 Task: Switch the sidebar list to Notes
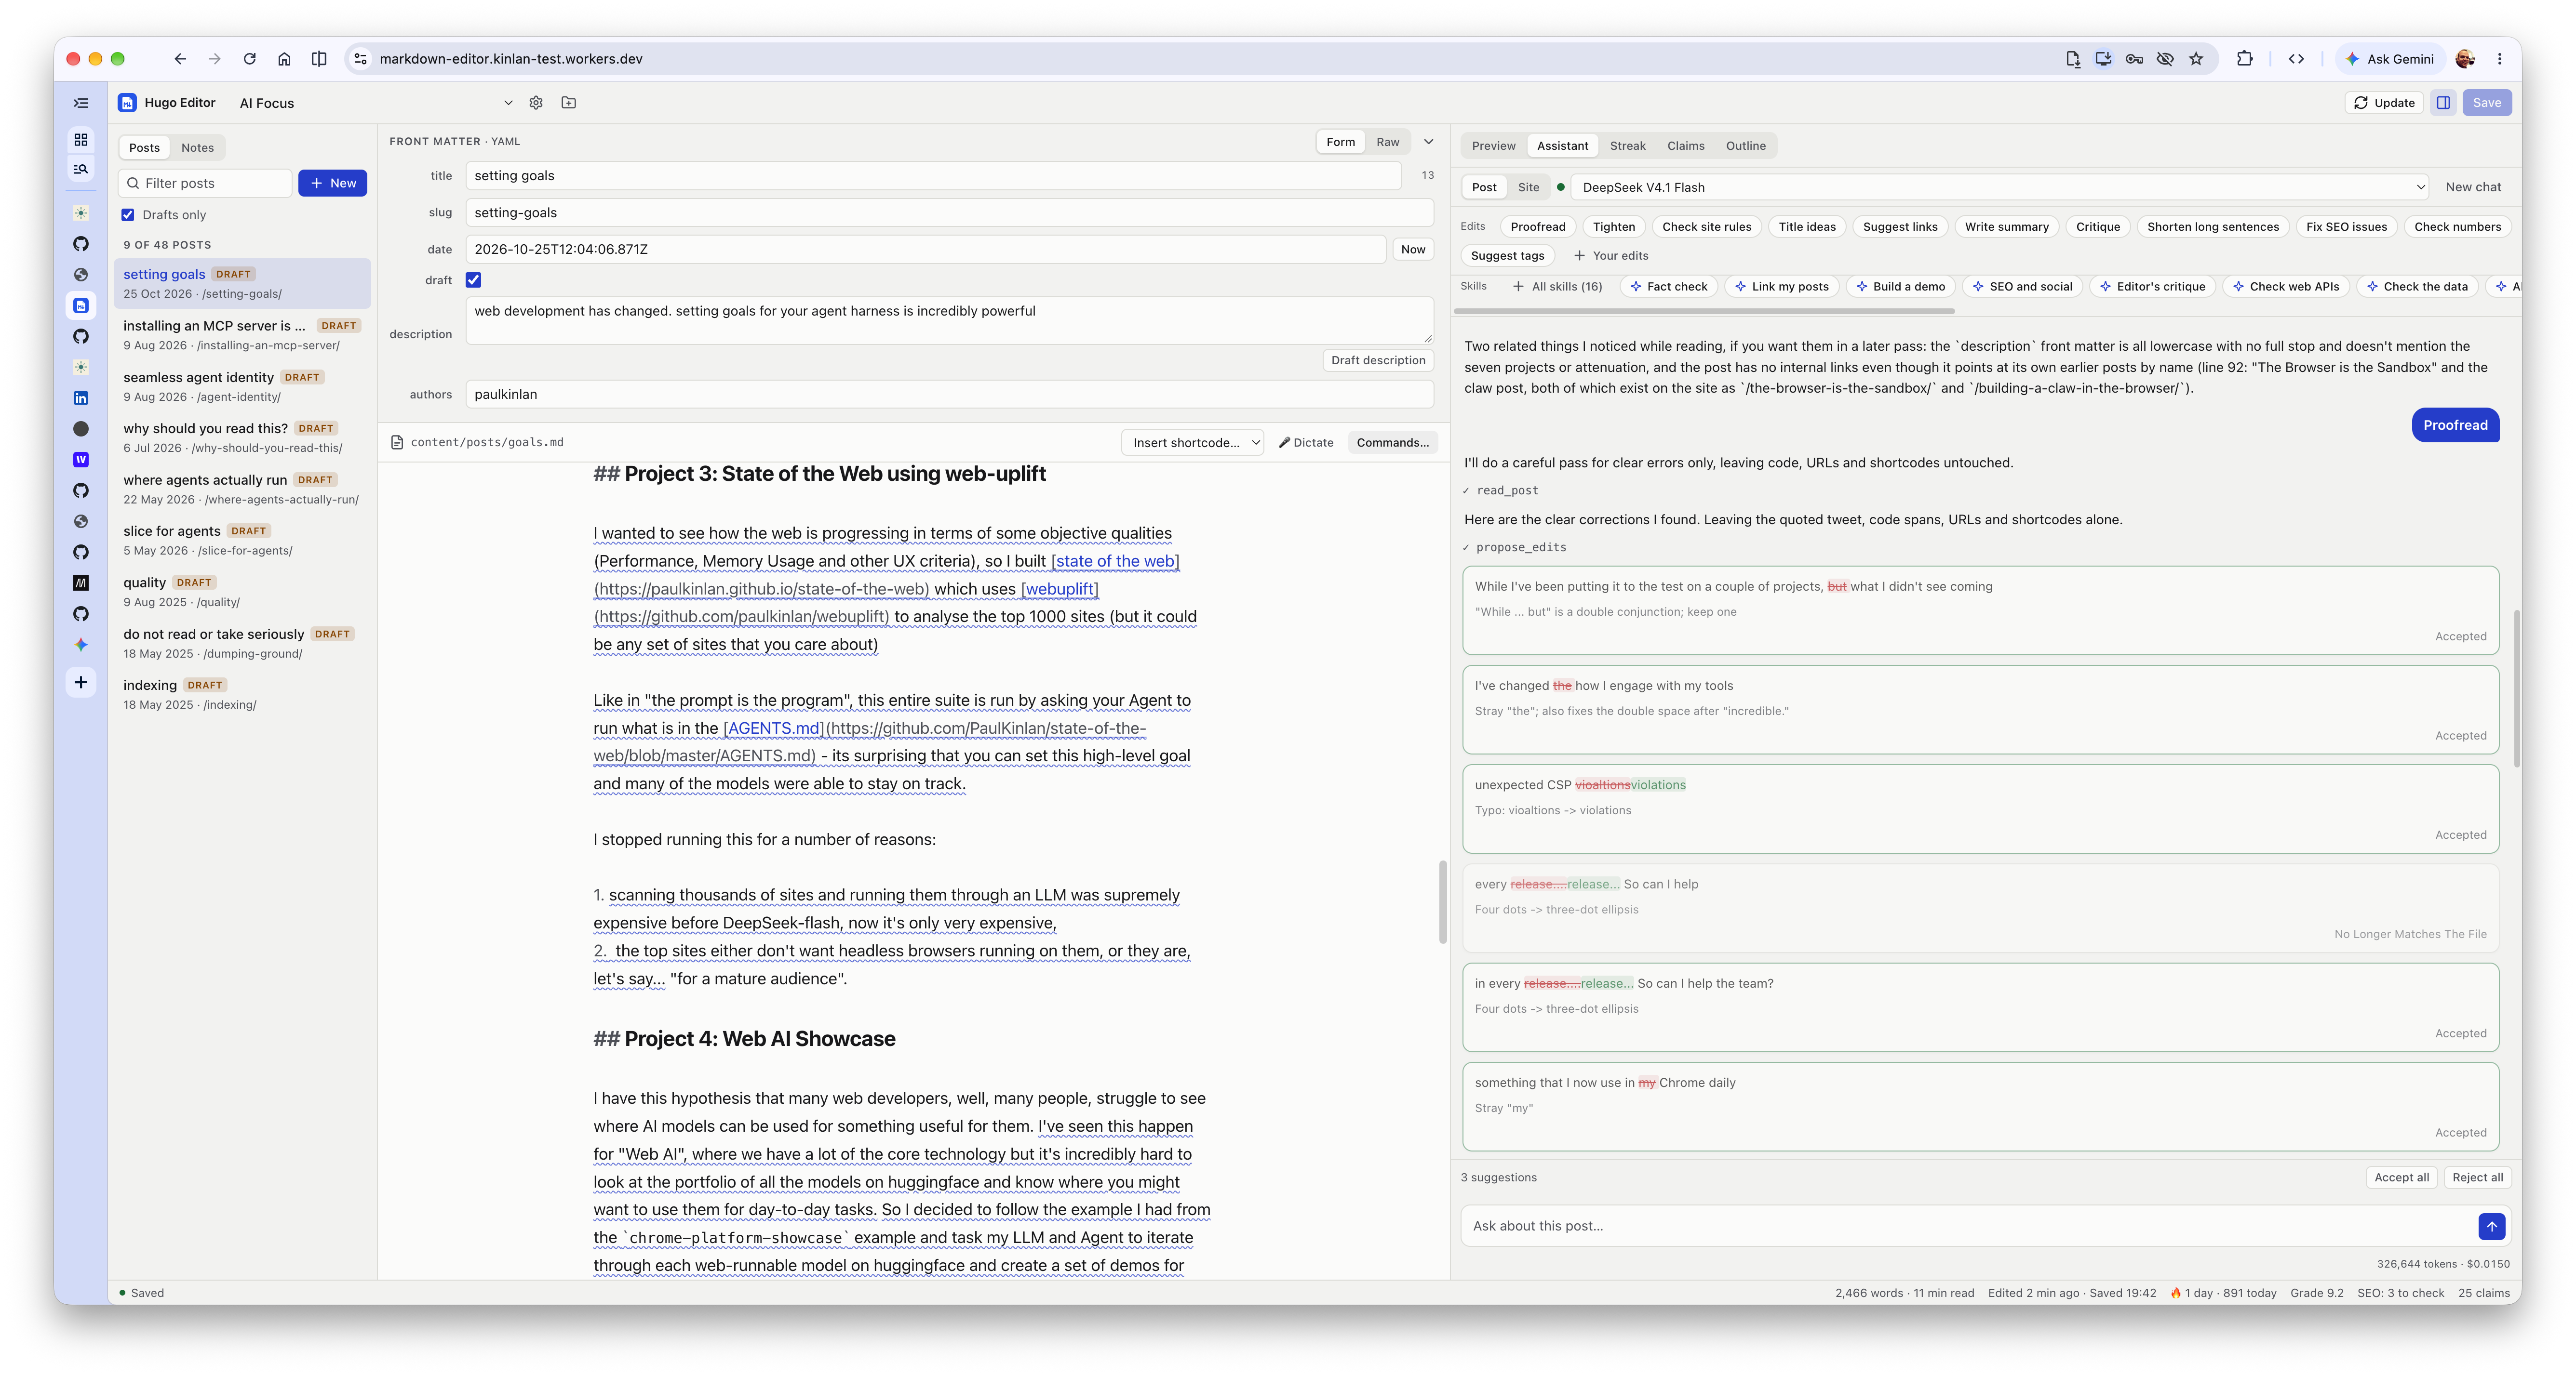pyautogui.click(x=197, y=148)
